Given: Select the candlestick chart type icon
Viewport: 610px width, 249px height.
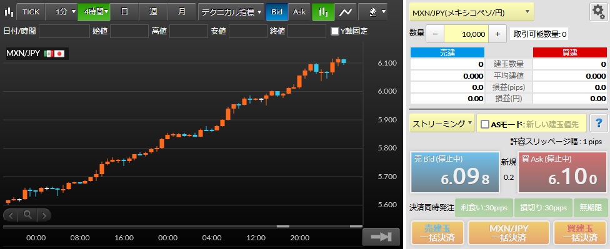Looking at the screenshot, I should [x=323, y=12].
